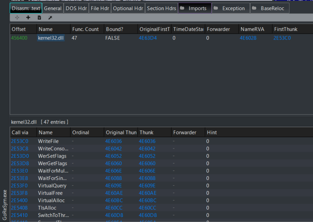
Task: Click the Hint column header
Action: point(212,132)
